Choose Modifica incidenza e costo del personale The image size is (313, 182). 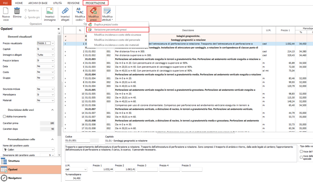click(x=117, y=40)
